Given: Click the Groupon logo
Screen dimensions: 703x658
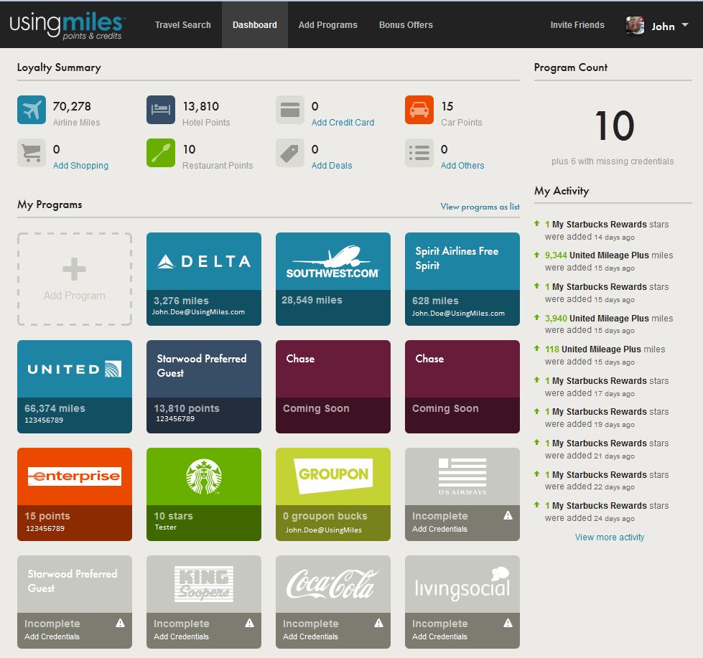Looking at the screenshot, I should click(334, 475).
